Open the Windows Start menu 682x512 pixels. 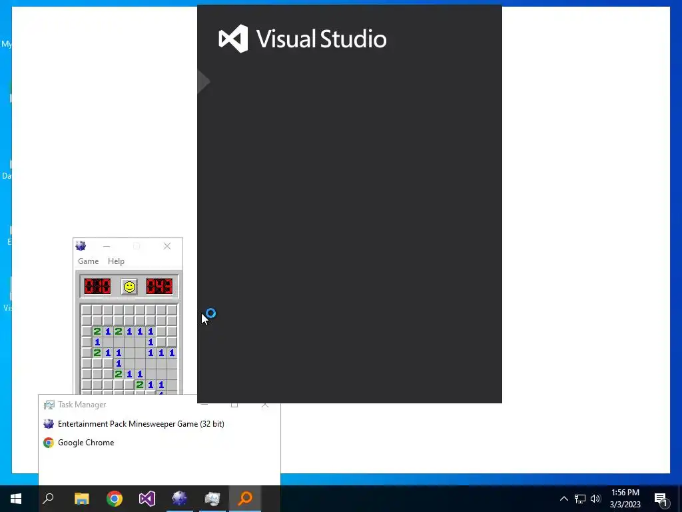click(x=16, y=499)
